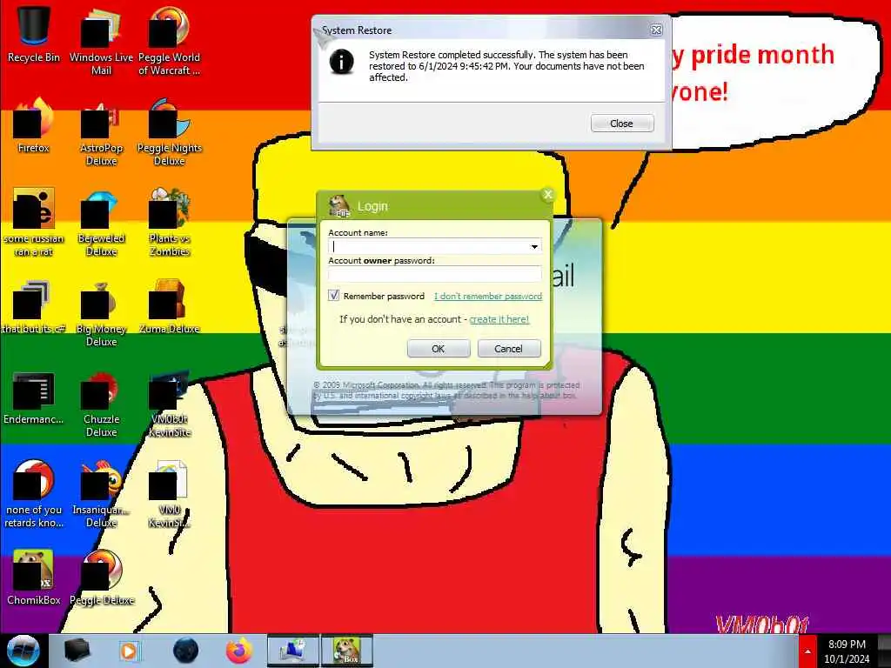Image resolution: width=891 pixels, height=668 pixels.
Task: Open AstroPop Deluxe desktop icon
Action: [101, 132]
